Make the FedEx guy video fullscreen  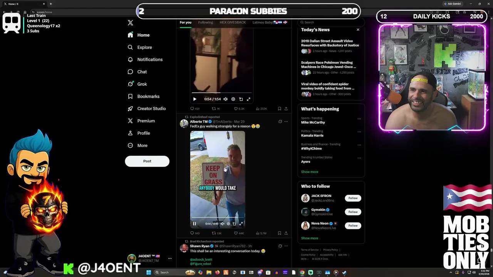click(241, 224)
